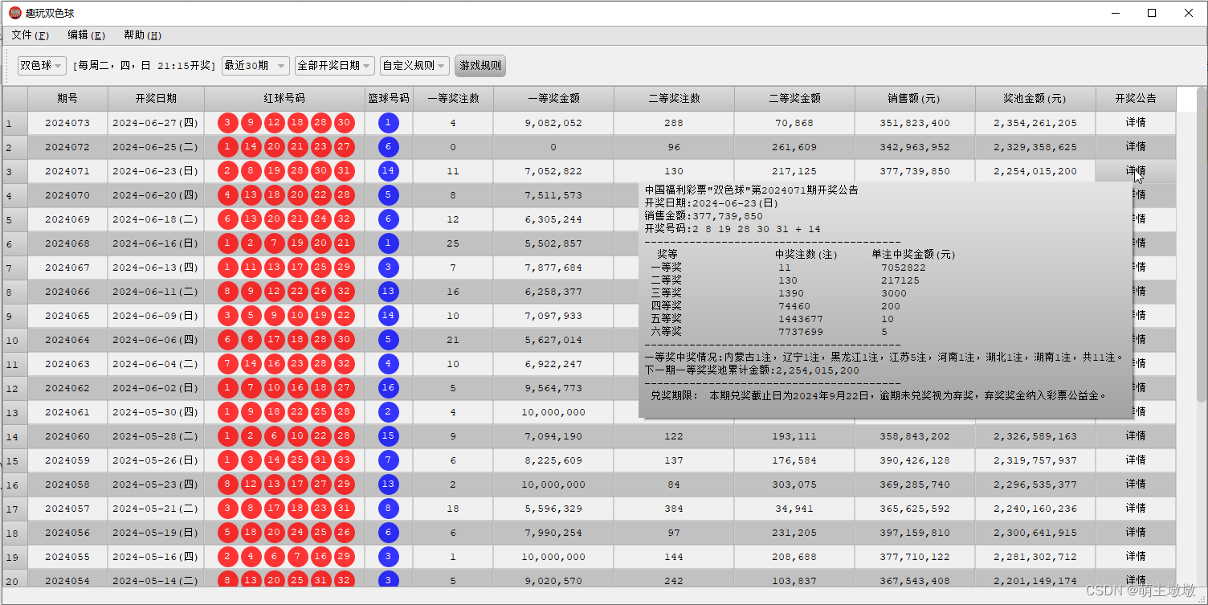1208x605 pixels.
Task: Click the 一等奖金额 column header
Action: click(553, 99)
